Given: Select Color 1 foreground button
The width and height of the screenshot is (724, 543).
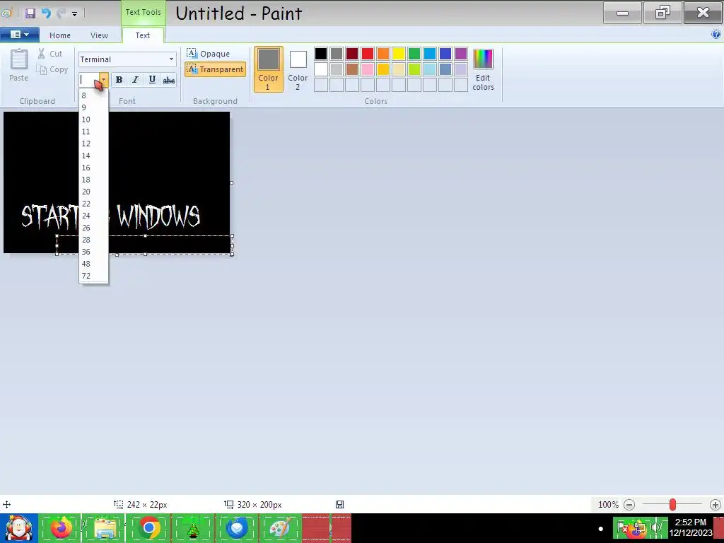Looking at the screenshot, I should click(x=268, y=69).
